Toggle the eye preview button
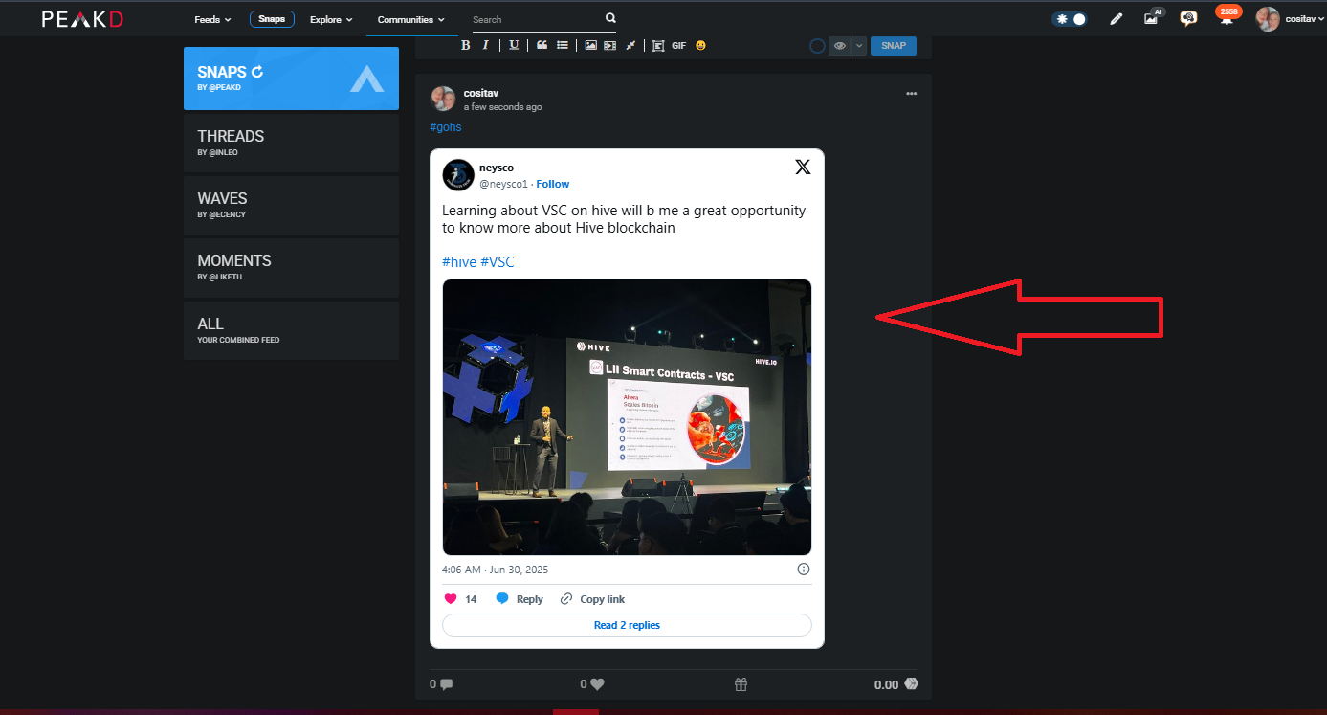Screen dimensions: 1327x715 [839, 46]
